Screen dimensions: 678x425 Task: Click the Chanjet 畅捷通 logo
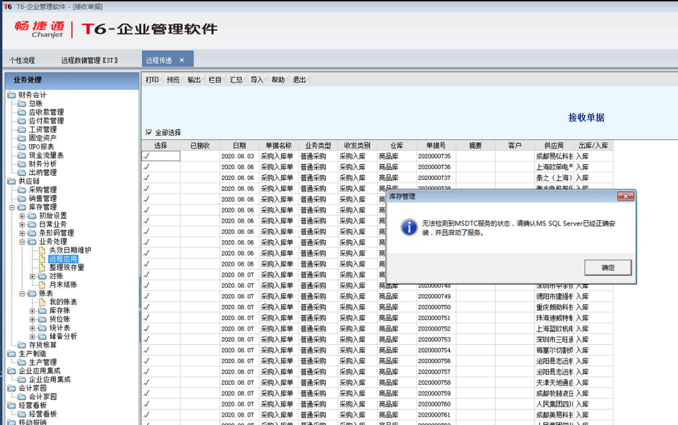point(40,29)
